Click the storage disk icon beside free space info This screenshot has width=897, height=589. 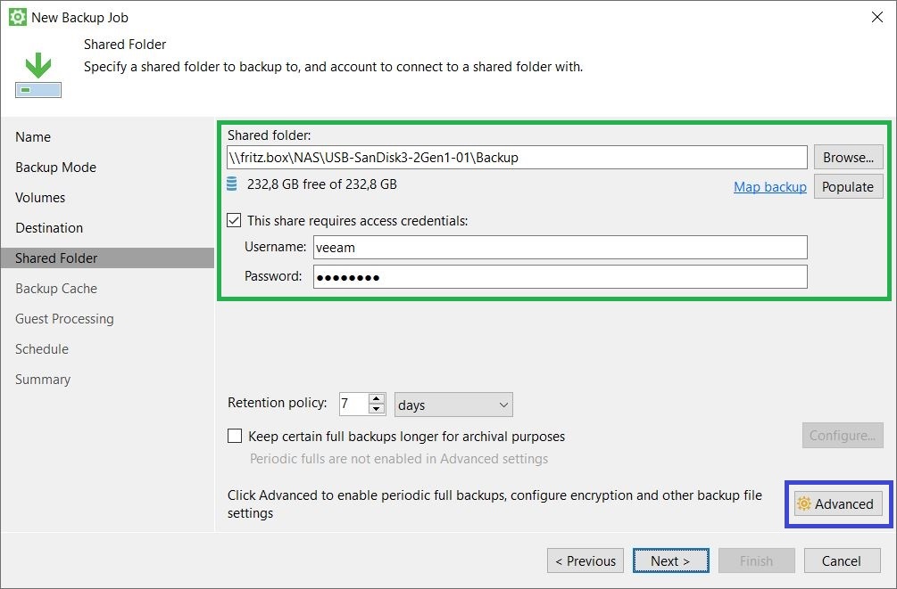[230, 187]
